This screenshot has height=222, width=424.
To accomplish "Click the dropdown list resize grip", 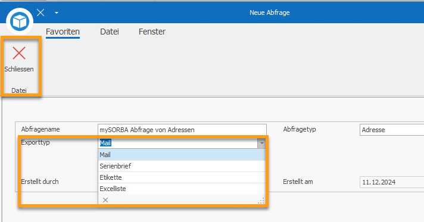I will [261, 201].
